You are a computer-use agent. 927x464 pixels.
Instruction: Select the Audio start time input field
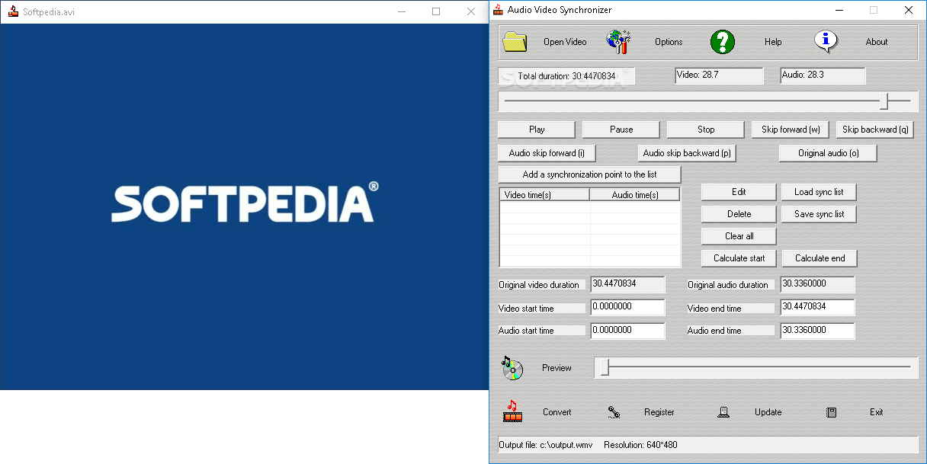[x=627, y=330]
